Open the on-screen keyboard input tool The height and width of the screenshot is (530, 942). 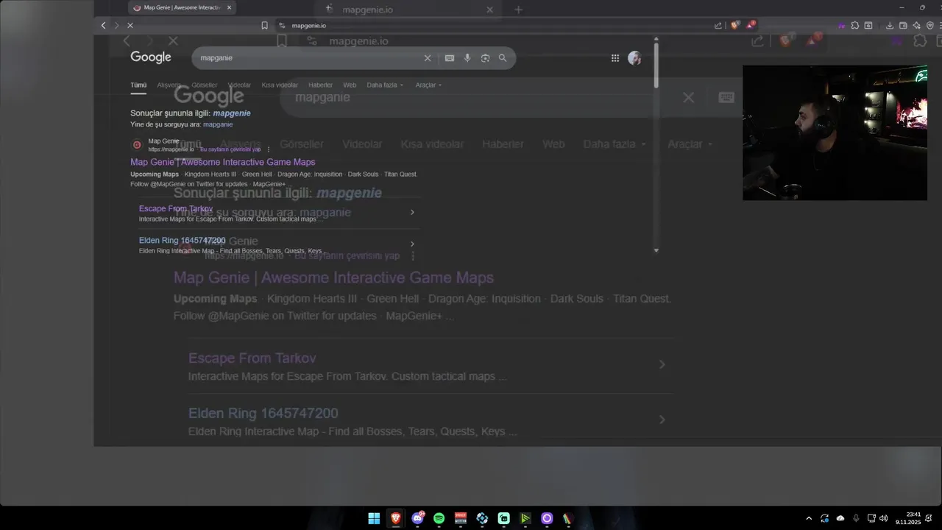[449, 58]
